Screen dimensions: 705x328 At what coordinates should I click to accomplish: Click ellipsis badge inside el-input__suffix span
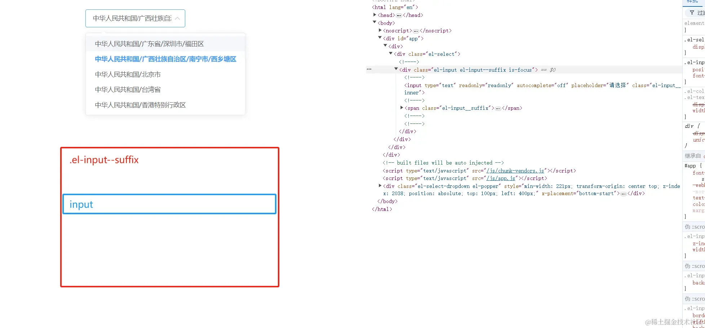point(498,108)
